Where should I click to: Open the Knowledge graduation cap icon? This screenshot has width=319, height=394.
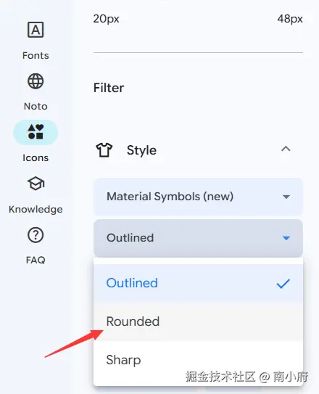(36, 184)
